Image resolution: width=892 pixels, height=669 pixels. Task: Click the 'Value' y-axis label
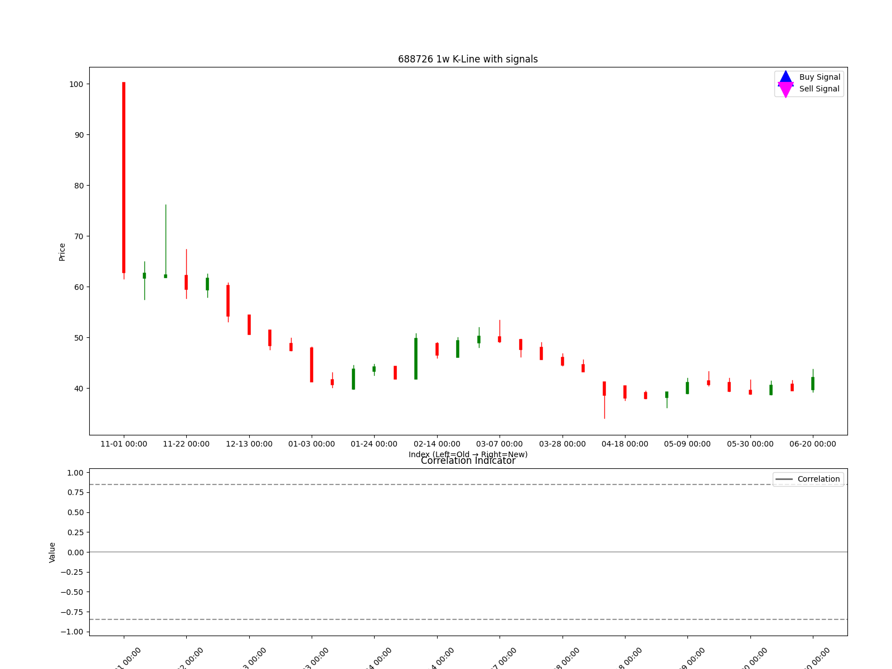point(52,552)
